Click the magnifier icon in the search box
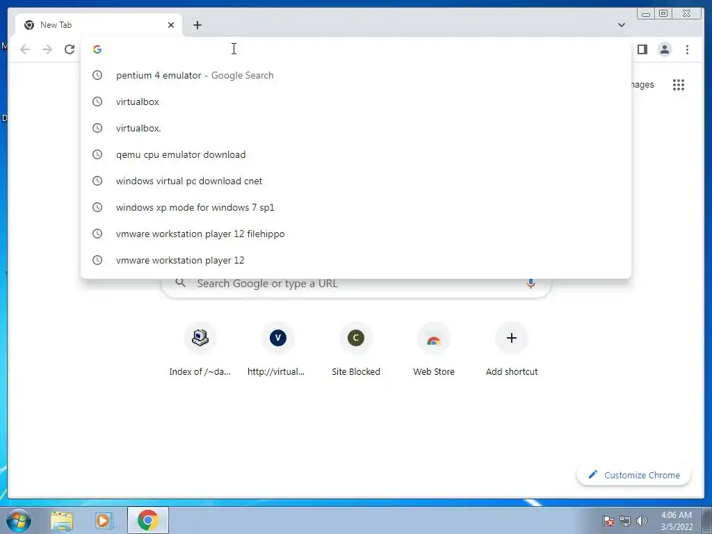The width and height of the screenshot is (712, 534). [x=180, y=283]
